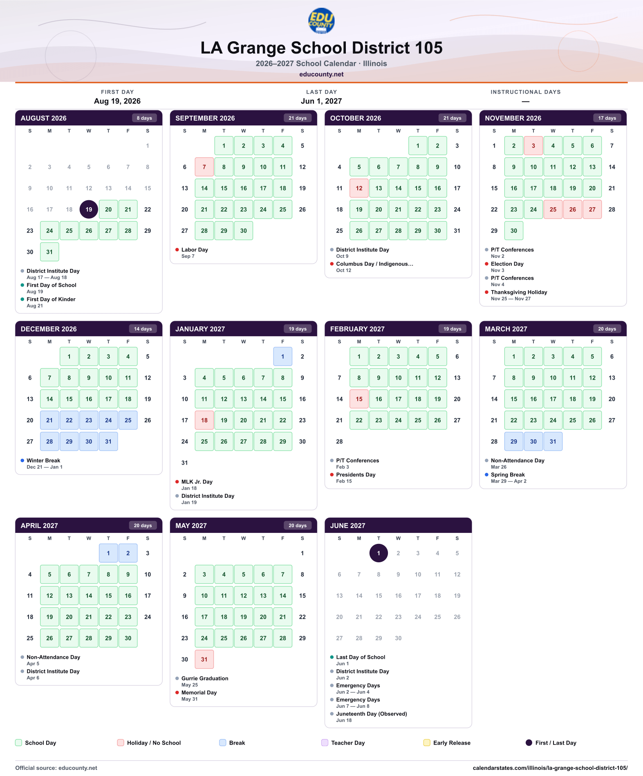Click the September 2026 '21 days' badge

[298, 118]
